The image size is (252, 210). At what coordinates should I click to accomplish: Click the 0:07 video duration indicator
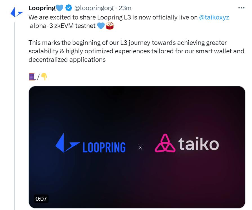pos(41,199)
